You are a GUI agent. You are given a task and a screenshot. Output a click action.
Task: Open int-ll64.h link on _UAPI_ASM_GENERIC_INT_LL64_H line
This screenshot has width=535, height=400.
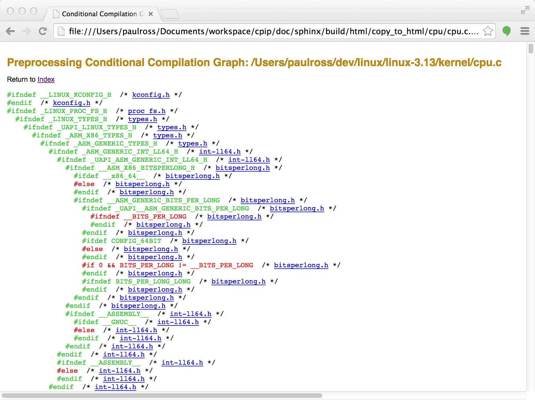(x=249, y=160)
